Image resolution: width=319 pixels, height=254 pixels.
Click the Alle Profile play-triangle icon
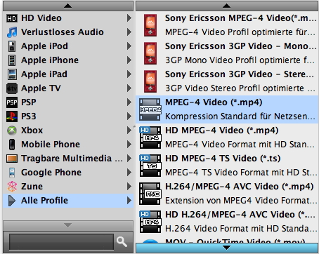tap(12, 201)
